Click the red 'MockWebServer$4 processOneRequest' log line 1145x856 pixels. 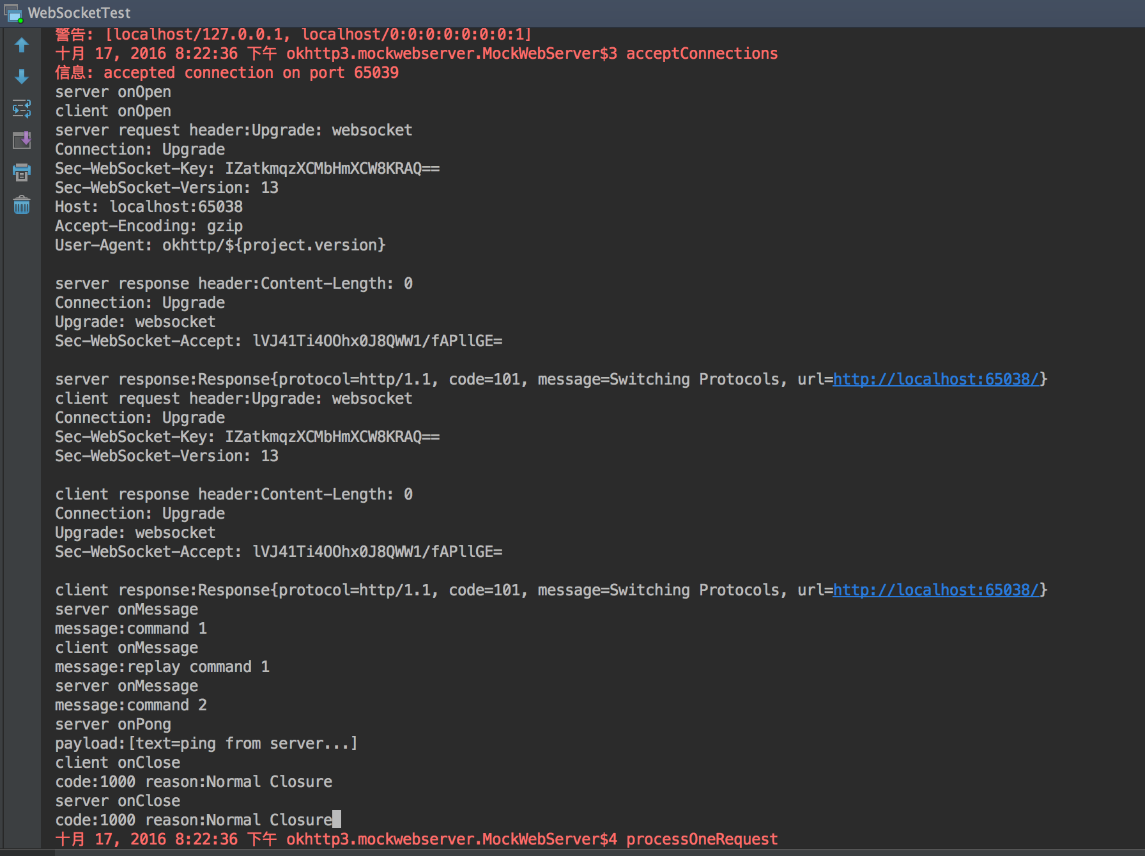(417, 839)
